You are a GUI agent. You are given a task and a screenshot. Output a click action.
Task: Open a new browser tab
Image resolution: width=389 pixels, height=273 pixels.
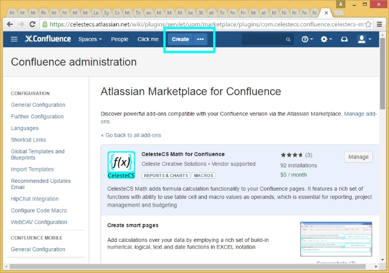pyautogui.click(x=339, y=12)
